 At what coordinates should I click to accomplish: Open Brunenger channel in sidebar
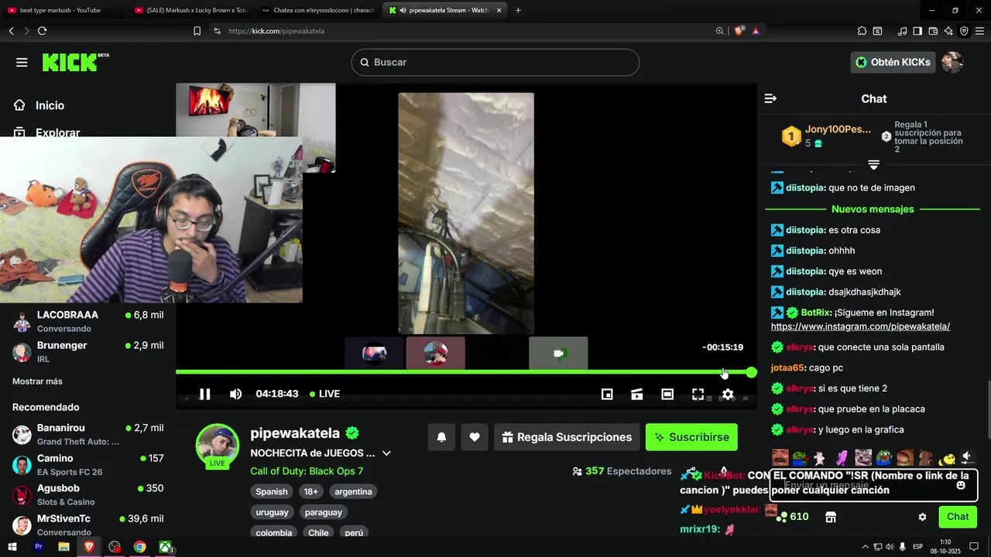[88, 351]
